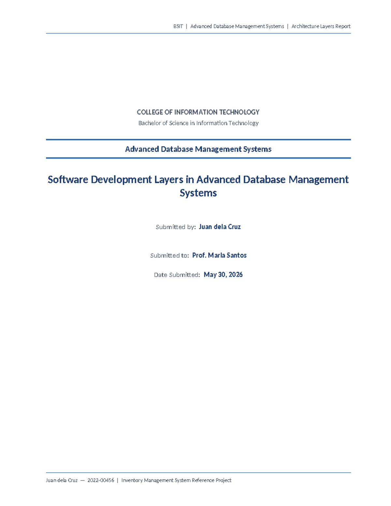Click 'Bachelor of Science in Information Technology' line
The width and height of the screenshot is (391, 506).
(198, 123)
